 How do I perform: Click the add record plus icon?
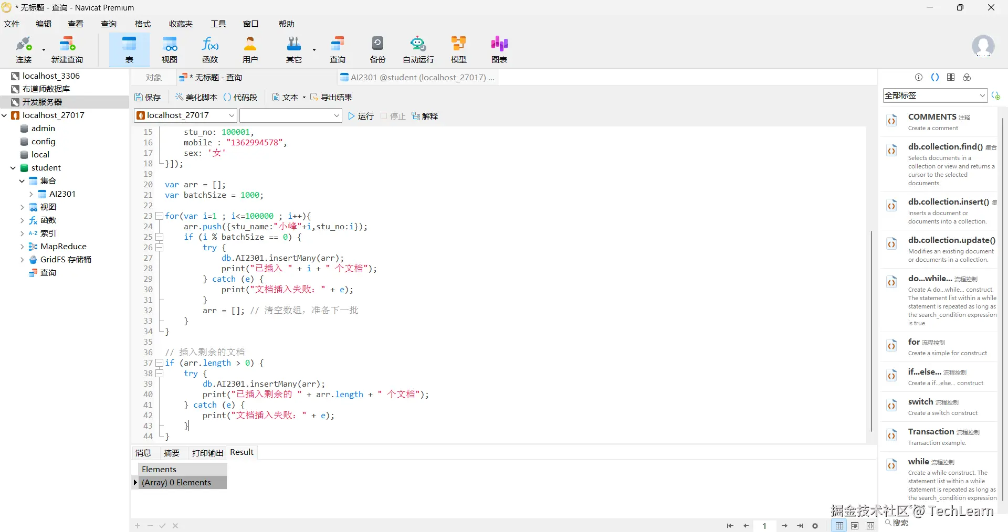coord(138,526)
